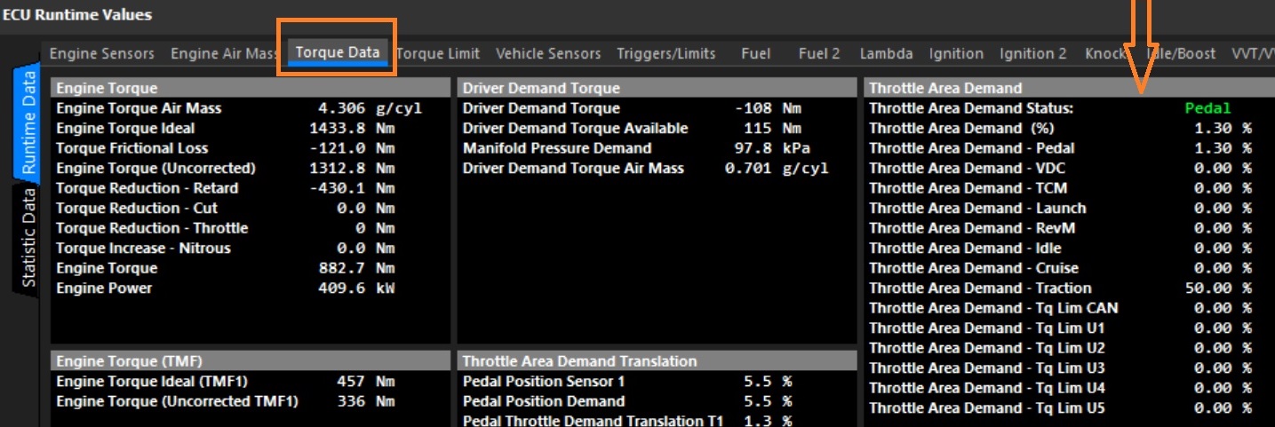Select the Ignition 2 tab

pyautogui.click(x=1032, y=53)
